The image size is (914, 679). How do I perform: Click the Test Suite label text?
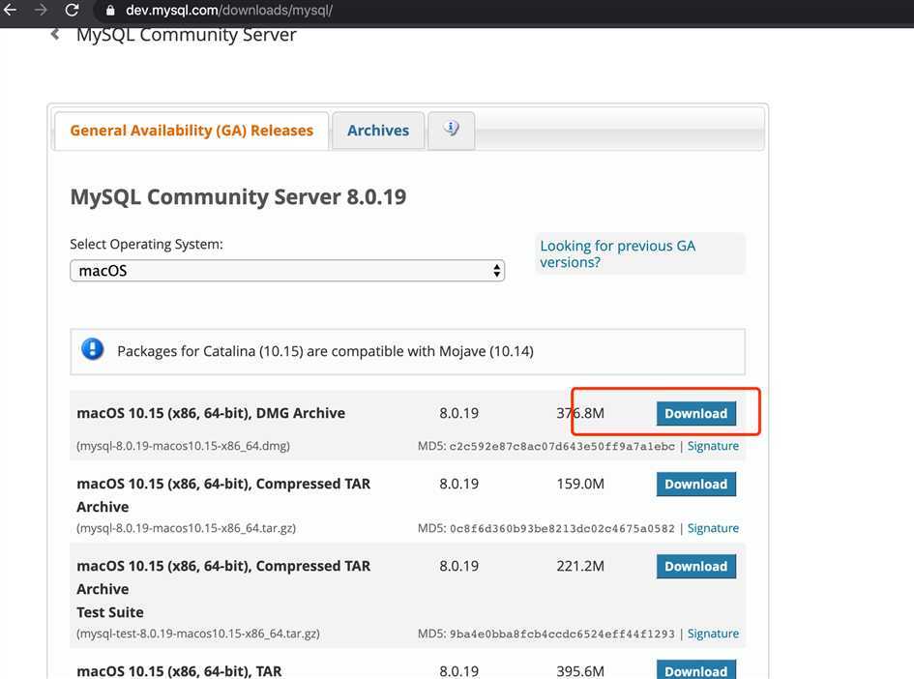(110, 612)
